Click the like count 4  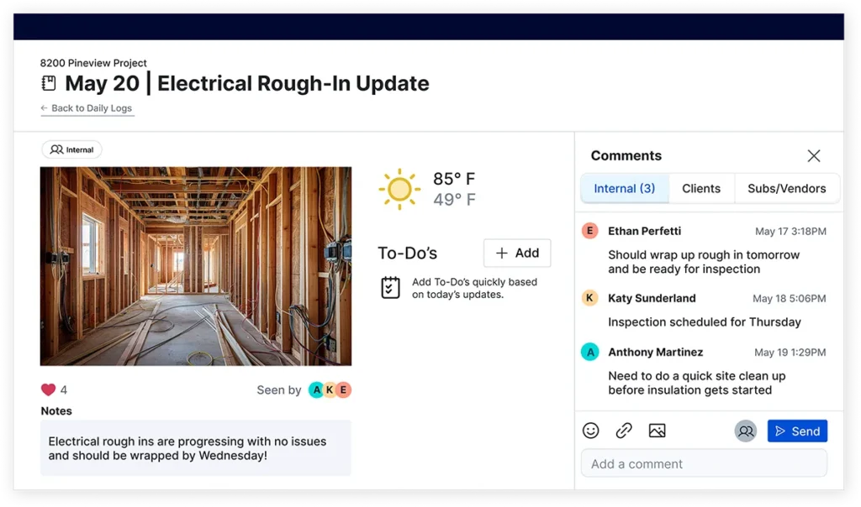[x=64, y=389]
